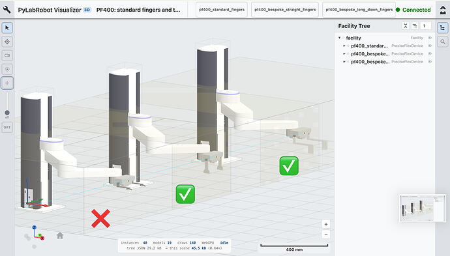Click the Facility type label
This screenshot has height=256, width=450.
click(x=417, y=38)
